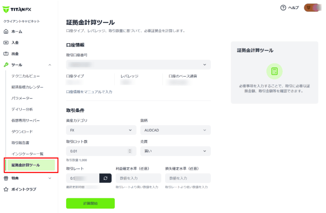Image resolution: width=326 pixels, height=213 pixels.
Task: Click the 口座情報をマニュアルで入力 link
Action: coord(89,92)
